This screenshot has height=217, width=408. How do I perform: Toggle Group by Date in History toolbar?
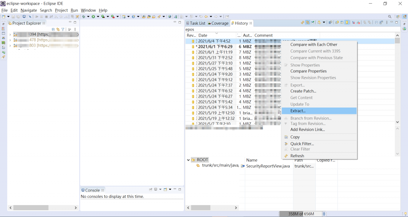330,23
